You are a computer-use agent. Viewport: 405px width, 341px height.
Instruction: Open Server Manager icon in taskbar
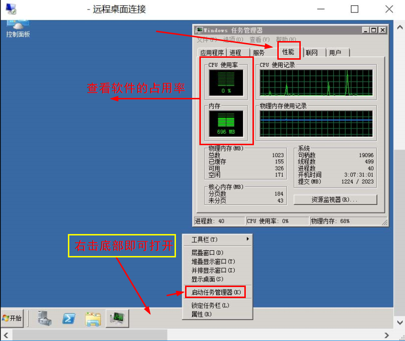click(x=45, y=319)
